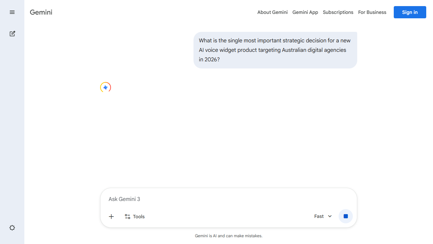Click the plus icon to add files
This screenshot has width=433, height=244.
click(111, 217)
